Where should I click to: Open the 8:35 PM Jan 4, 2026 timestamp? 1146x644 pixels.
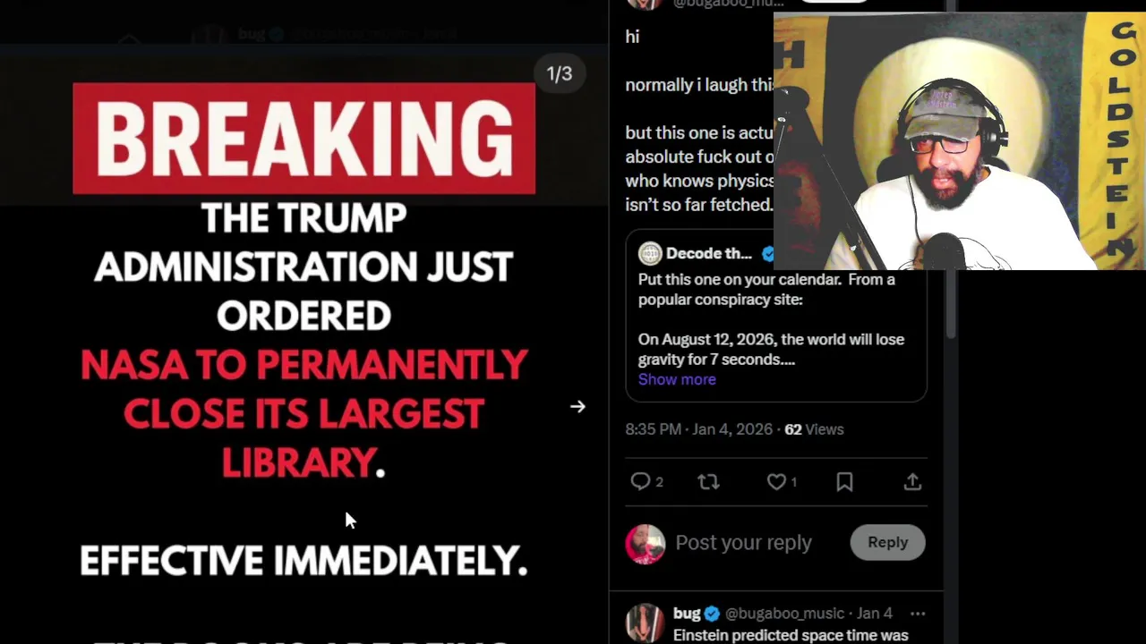click(698, 429)
